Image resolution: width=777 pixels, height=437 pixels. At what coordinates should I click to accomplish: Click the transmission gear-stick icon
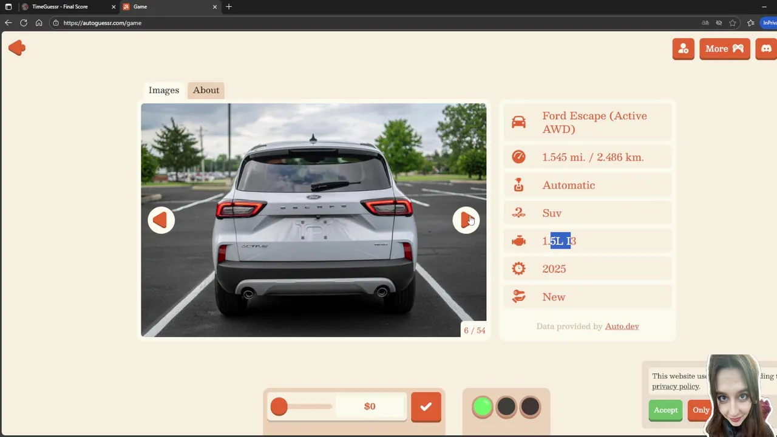click(x=518, y=185)
